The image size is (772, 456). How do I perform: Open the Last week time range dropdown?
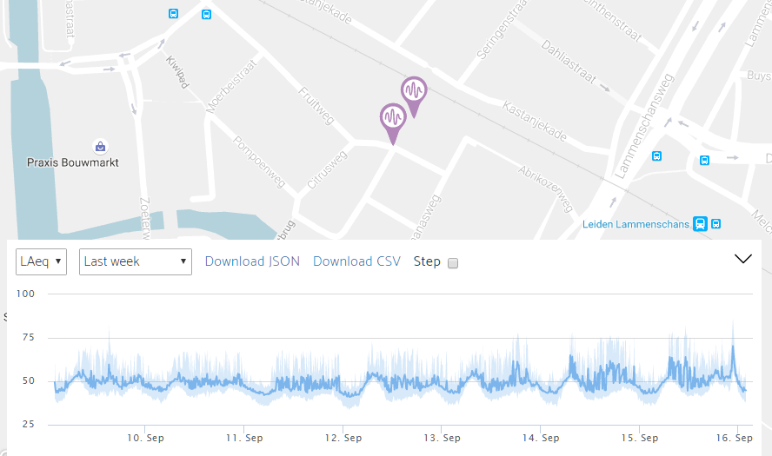[136, 261]
